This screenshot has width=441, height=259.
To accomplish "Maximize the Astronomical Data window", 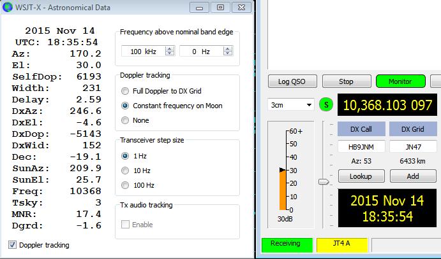I will click(x=220, y=7).
